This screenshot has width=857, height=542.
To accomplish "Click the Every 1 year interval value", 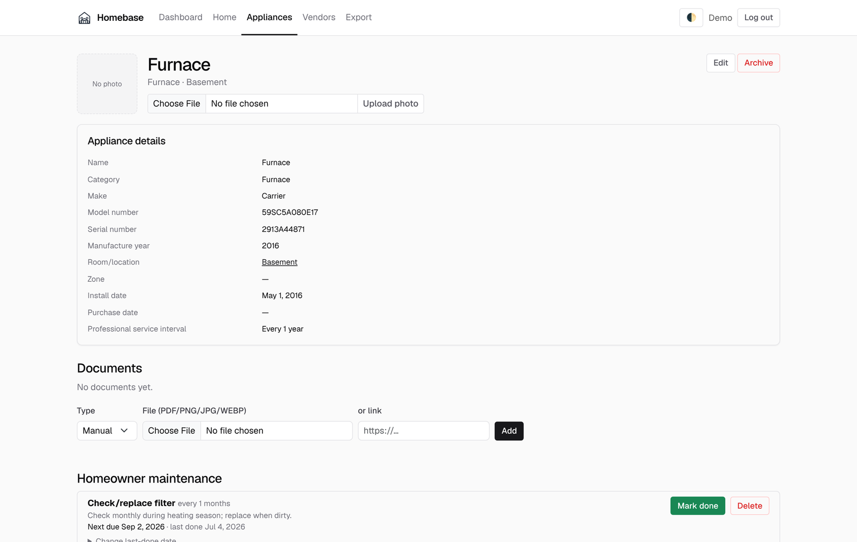I will pos(283,329).
